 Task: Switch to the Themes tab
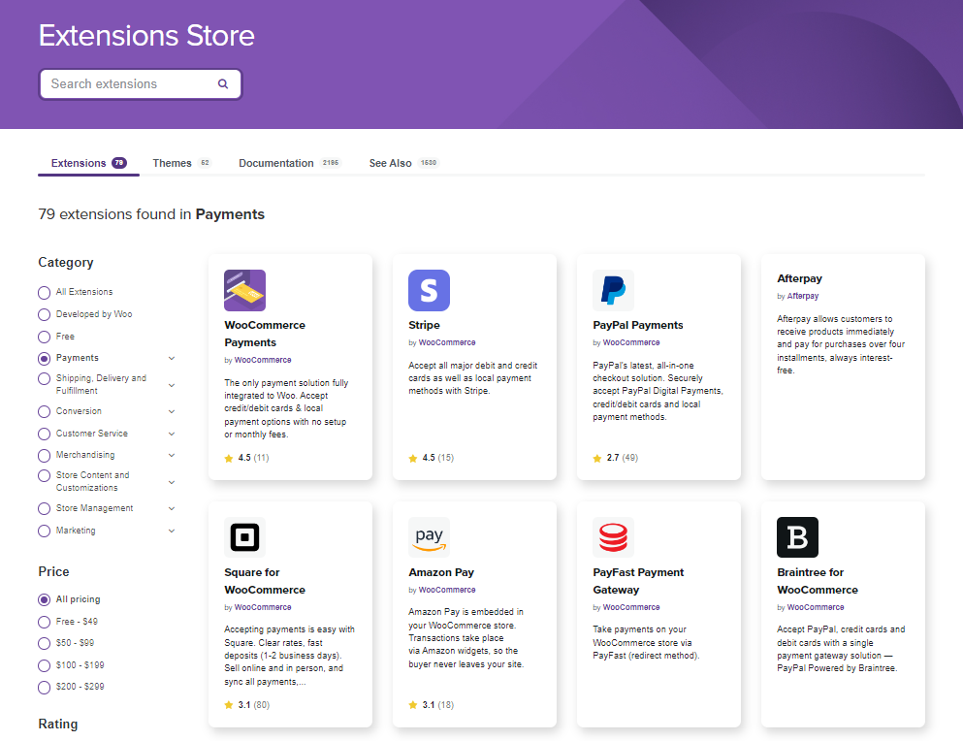[x=171, y=162]
